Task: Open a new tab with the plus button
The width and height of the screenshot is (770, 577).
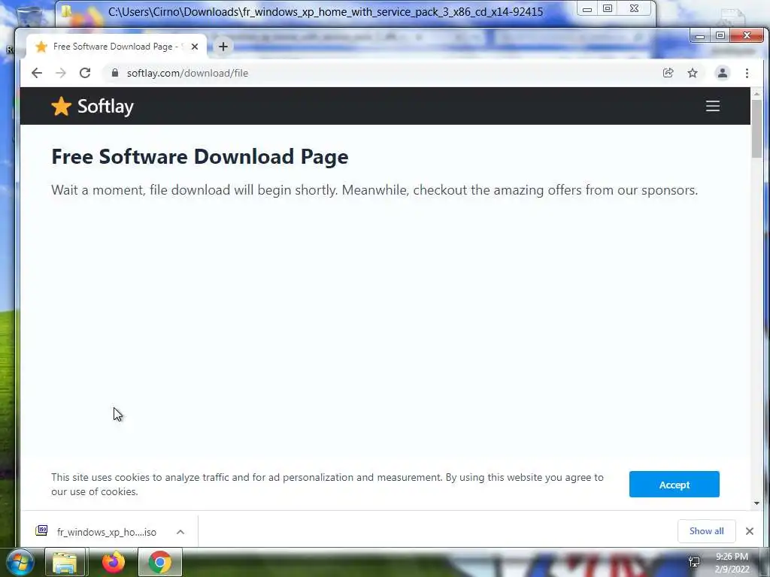Action: point(223,47)
